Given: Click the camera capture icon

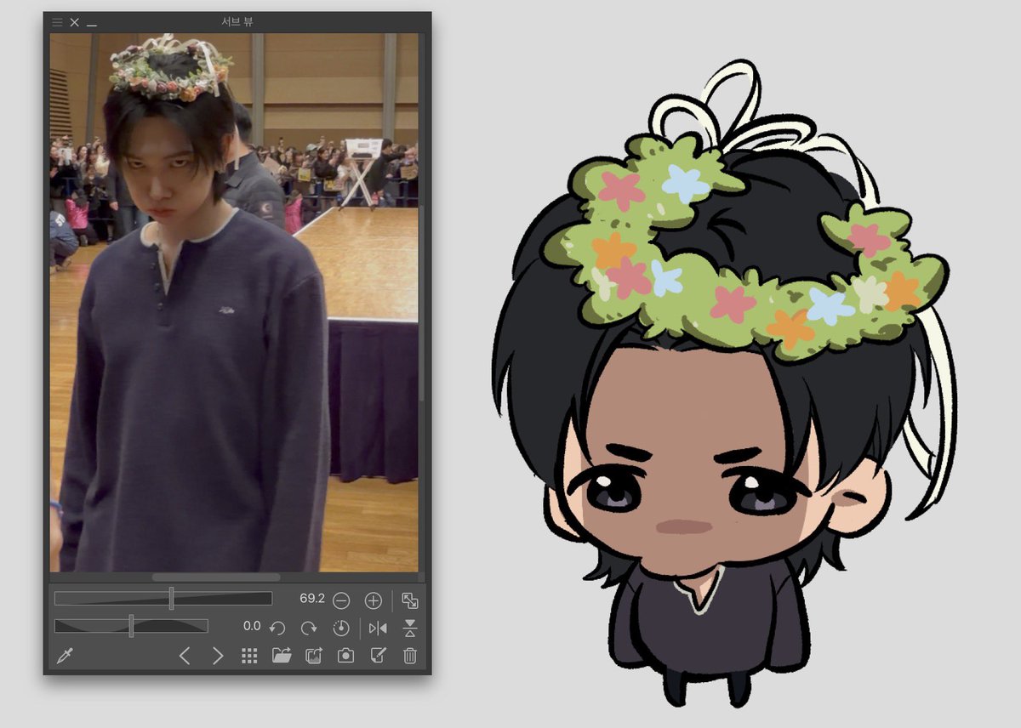Looking at the screenshot, I should 345,656.
